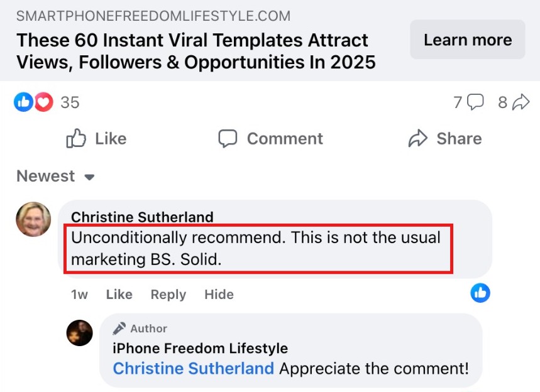Click the blue thumbs-up reaction icon beside 35
This screenshot has height=392, width=540.
pos(23,102)
